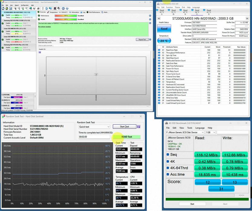Open the Temperature tab in Hard Disk Sentinel

pyautogui.click(x=52, y=12)
